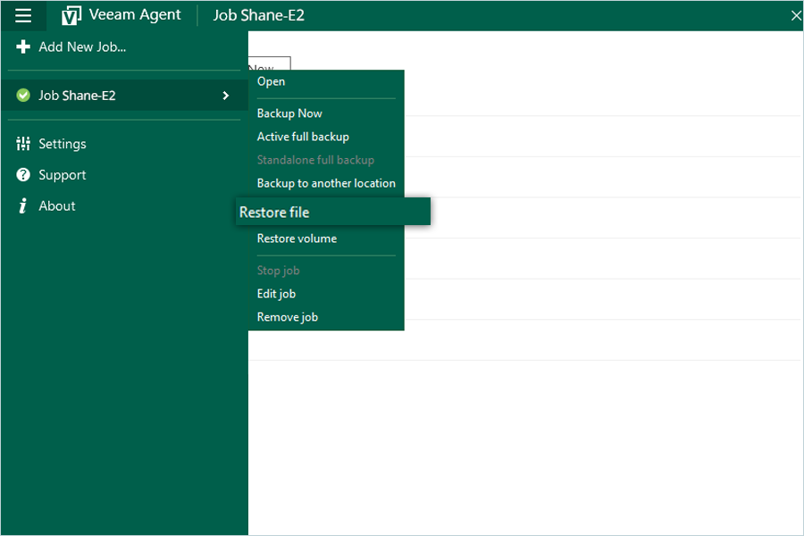Expand the Job Shane-E2 submenu chevron
The height and width of the screenshot is (536, 804).
(226, 96)
